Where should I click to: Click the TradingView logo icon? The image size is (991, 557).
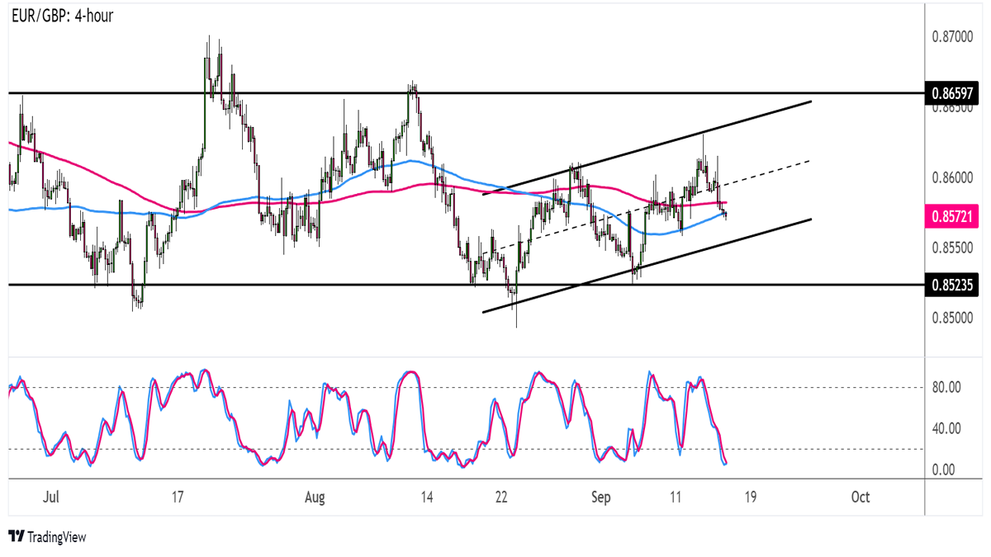(x=17, y=537)
